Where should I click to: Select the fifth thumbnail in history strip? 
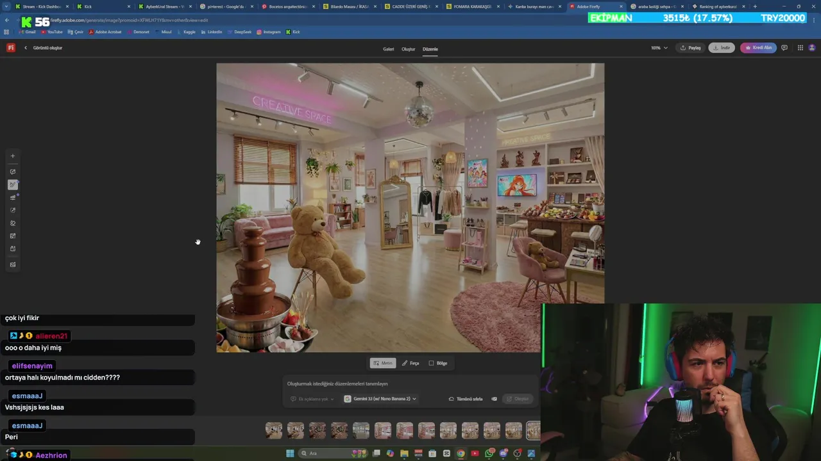tap(361, 431)
